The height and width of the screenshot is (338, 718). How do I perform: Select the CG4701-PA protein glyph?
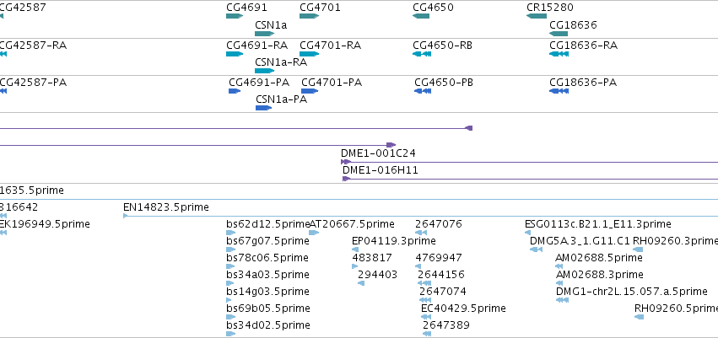click(310, 91)
